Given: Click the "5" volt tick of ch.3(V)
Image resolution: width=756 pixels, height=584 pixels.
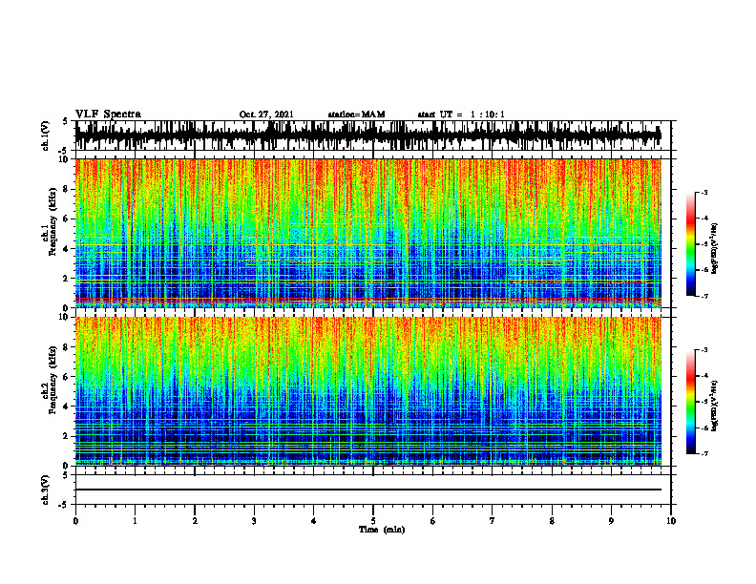Looking at the screenshot, I should pos(67,475).
